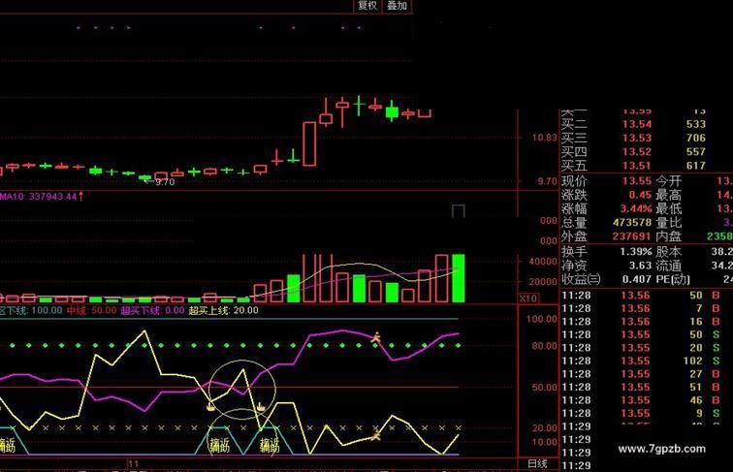Image resolution: width=733 pixels, height=472 pixels.
Task: Click the small square marker above the volume bars
Action: [458, 210]
